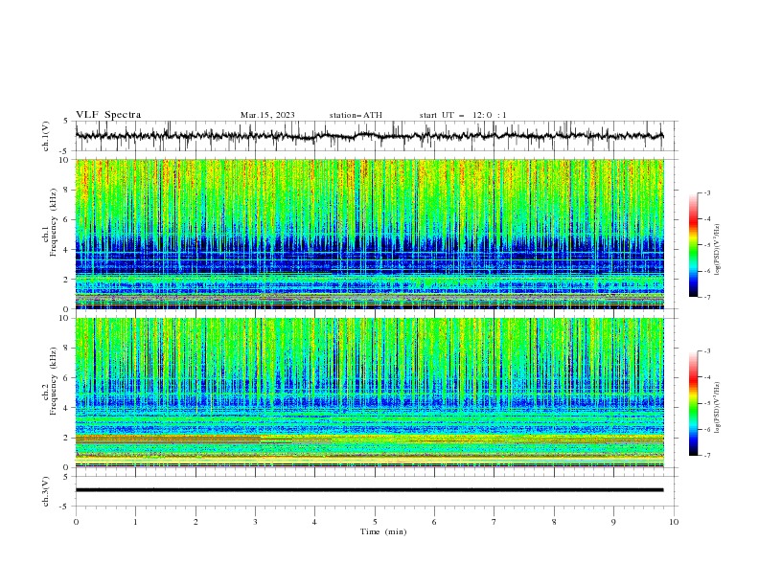Click inside the ch.2 spectrogram panel
This screenshot has width=759, height=586.
tap(370, 393)
